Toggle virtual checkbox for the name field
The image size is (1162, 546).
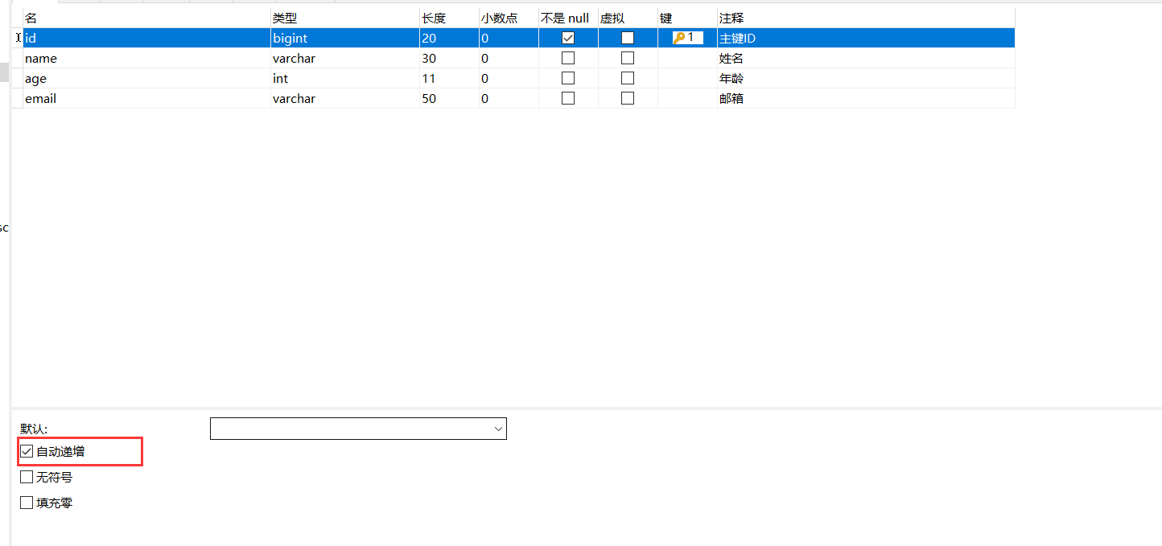click(628, 58)
